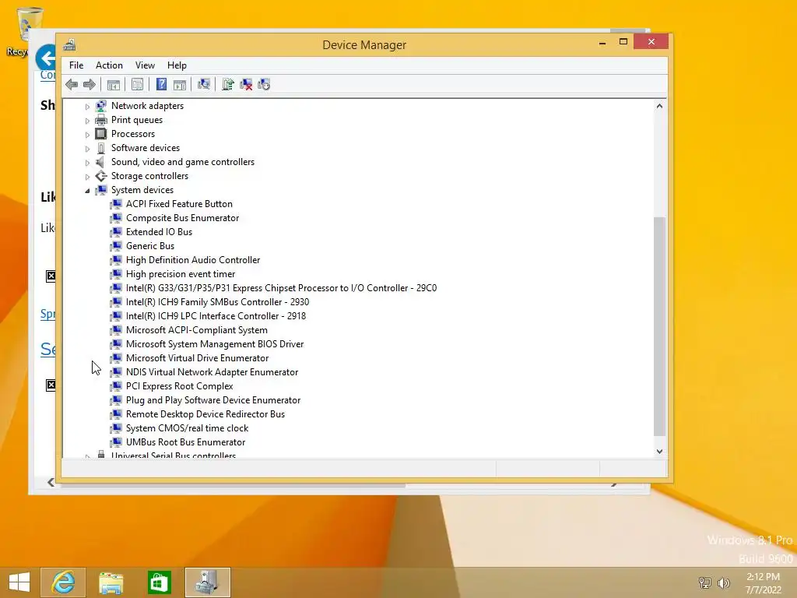The image size is (797, 598).
Task: Expand the Network adapters node
Action: (87, 106)
